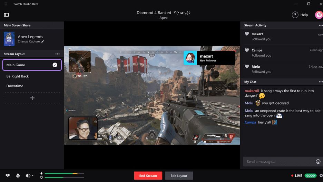Click small microphone icon beside level meter
The height and width of the screenshot is (182, 323).
coord(41,174)
